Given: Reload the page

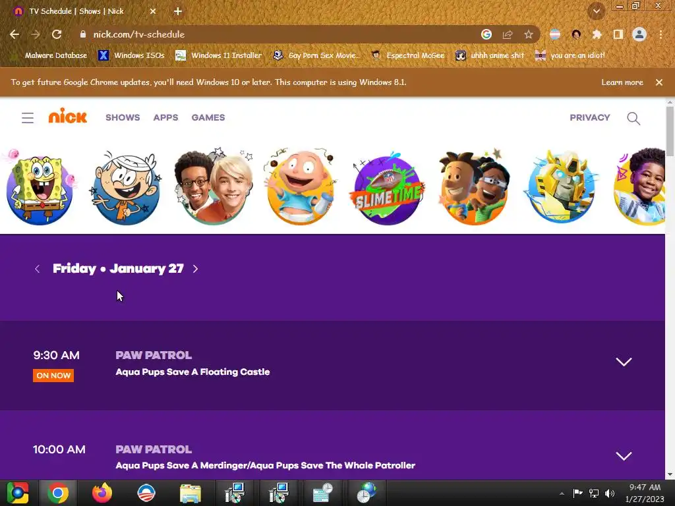Looking at the screenshot, I should pos(57,34).
